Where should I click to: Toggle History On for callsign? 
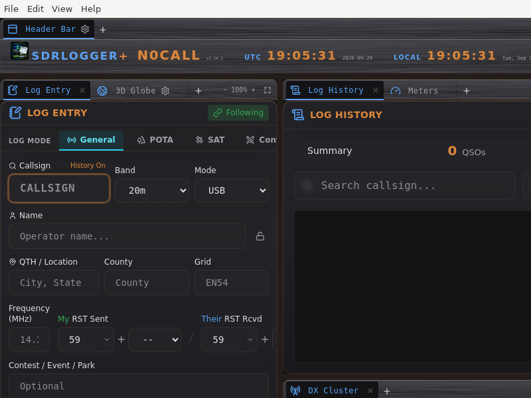[88, 165]
